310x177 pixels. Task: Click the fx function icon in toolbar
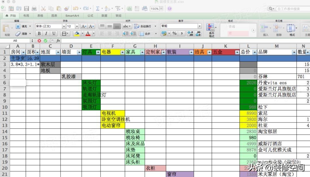(x=129, y=9)
